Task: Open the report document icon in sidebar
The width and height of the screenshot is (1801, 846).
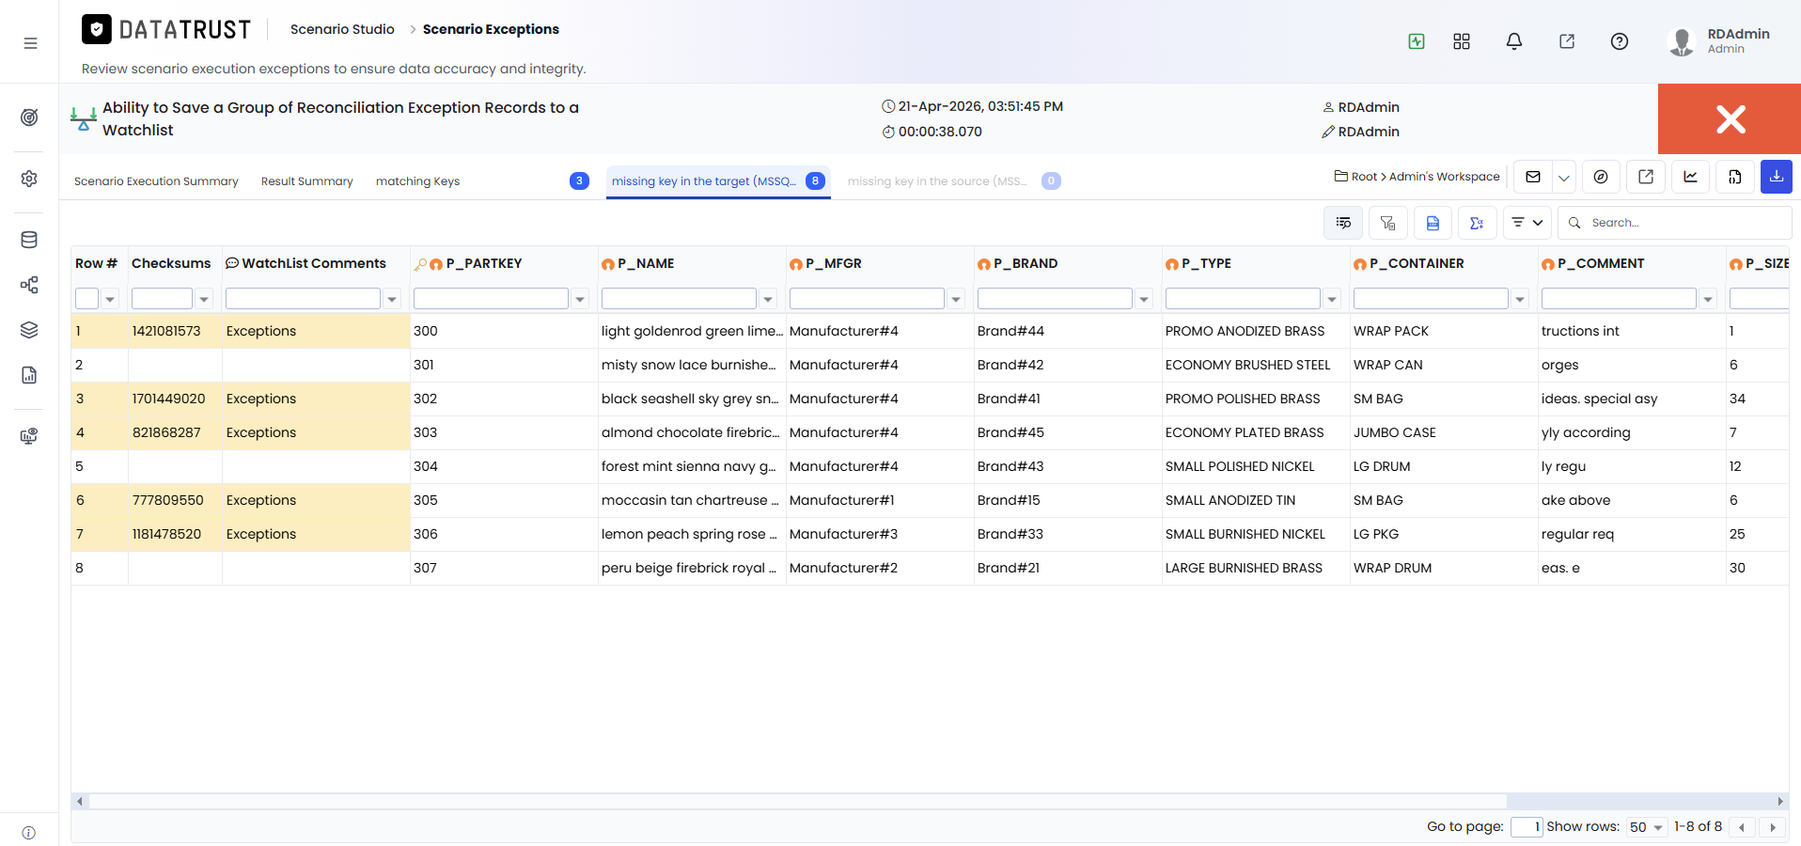Action: pyautogui.click(x=29, y=375)
